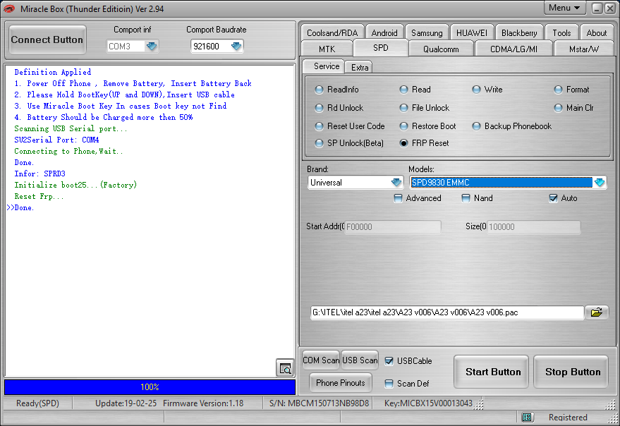This screenshot has height=426, width=620.
Task: Click the red Miracle Box logo icon
Action: pyautogui.click(x=9, y=8)
